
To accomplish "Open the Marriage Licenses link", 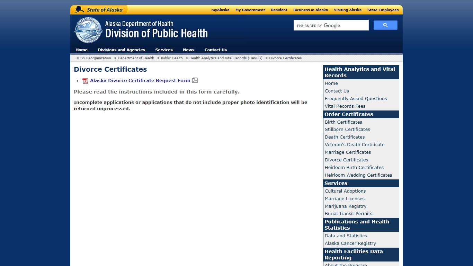I will click(x=345, y=199).
